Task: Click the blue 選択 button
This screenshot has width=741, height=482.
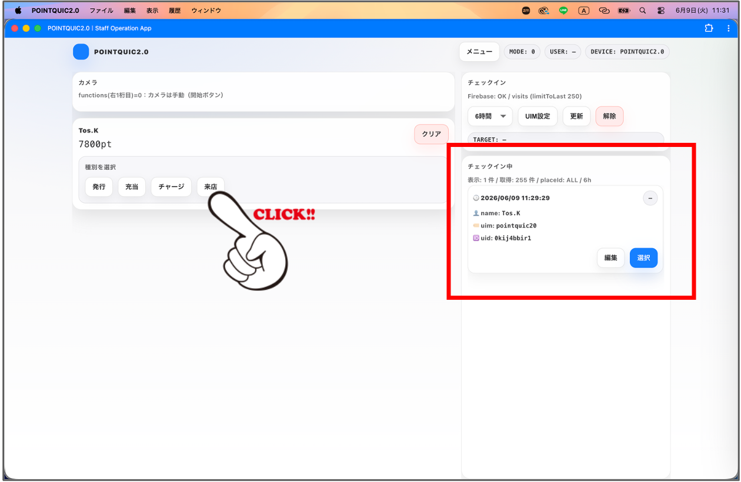Action: coord(643,258)
